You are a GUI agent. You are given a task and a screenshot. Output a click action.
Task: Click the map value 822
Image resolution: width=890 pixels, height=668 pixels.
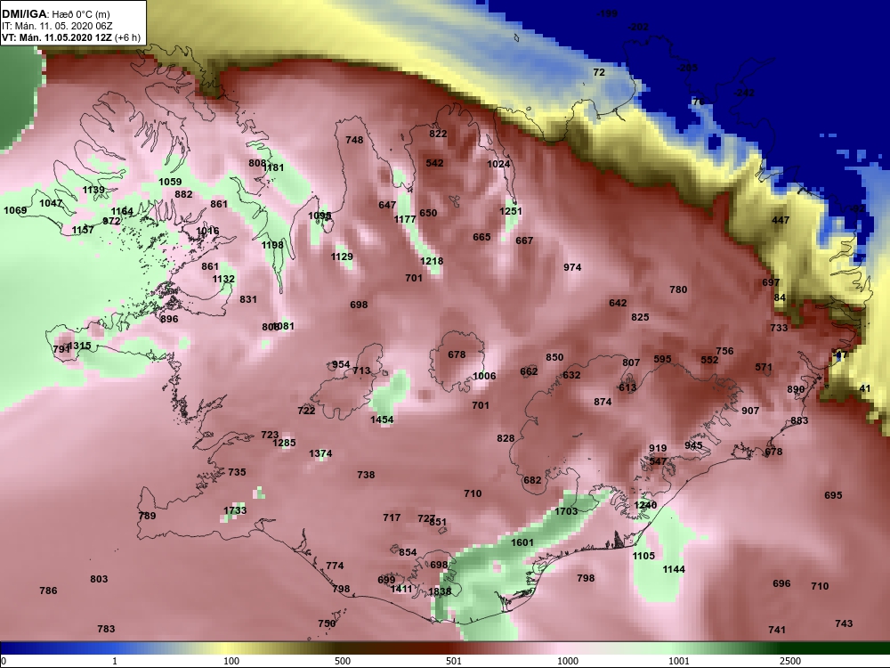[x=438, y=134]
